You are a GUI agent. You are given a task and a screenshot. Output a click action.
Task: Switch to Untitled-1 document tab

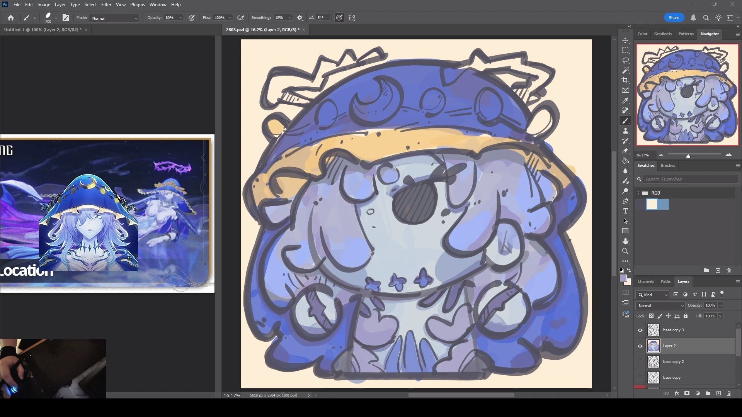pyautogui.click(x=43, y=30)
